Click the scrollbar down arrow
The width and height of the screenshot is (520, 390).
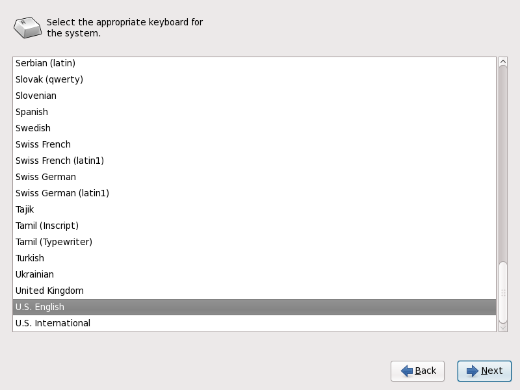pos(502,328)
